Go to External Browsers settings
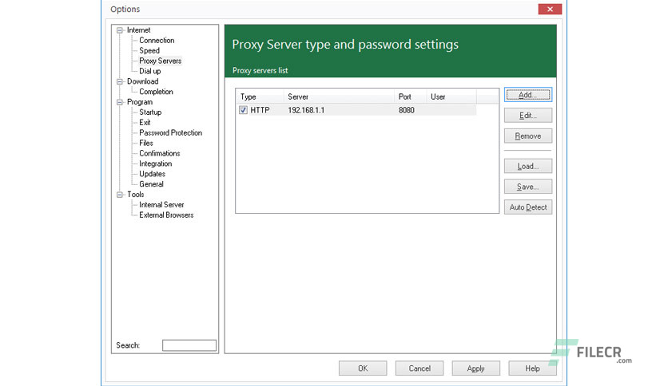Image resolution: width=668 pixels, height=386 pixels. (166, 215)
